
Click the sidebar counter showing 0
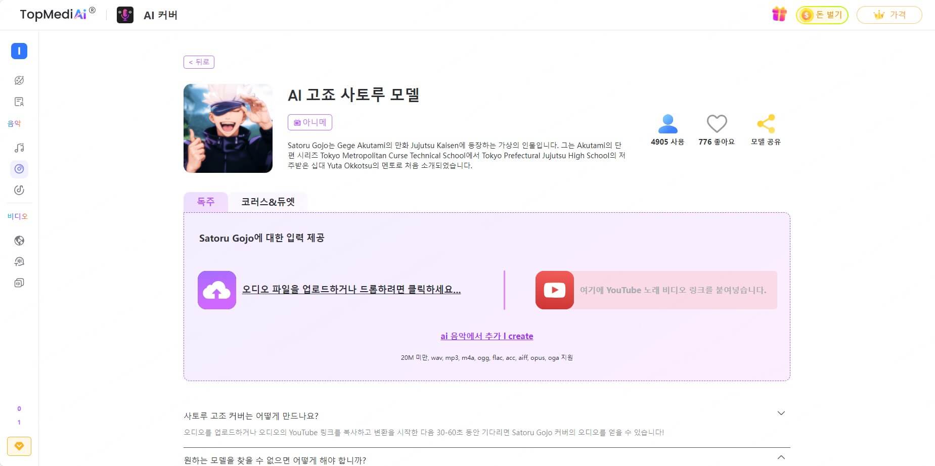pyautogui.click(x=19, y=409)
